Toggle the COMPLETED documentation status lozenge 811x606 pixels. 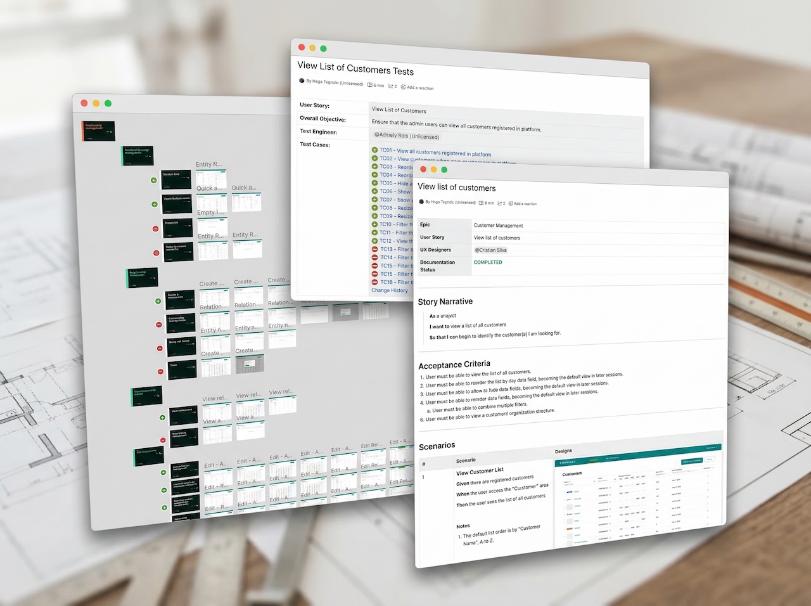(x=488, y=262)
